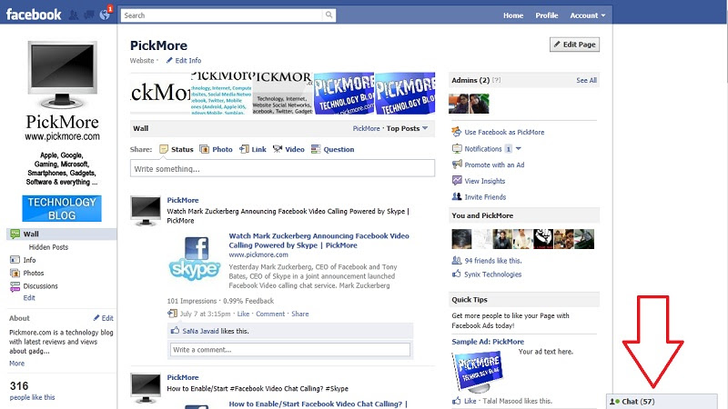The image size is (728, 409).
Task: Click the Info icon in left sidebar
Action: pyautogui.click(x=15, y=260)
